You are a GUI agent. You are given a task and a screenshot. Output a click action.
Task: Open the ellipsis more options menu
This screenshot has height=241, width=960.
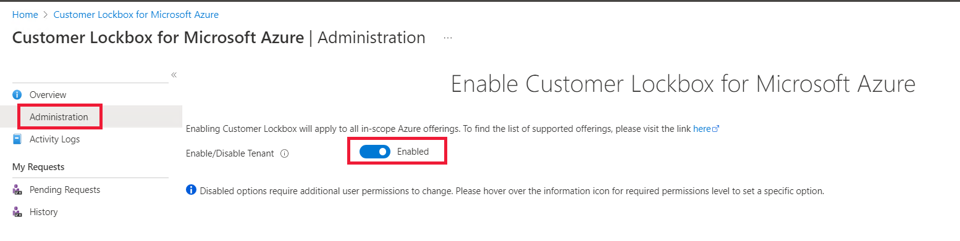pos(448,38)
